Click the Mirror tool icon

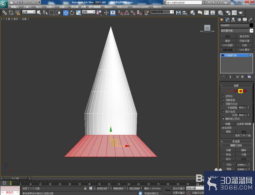point(178,13)
